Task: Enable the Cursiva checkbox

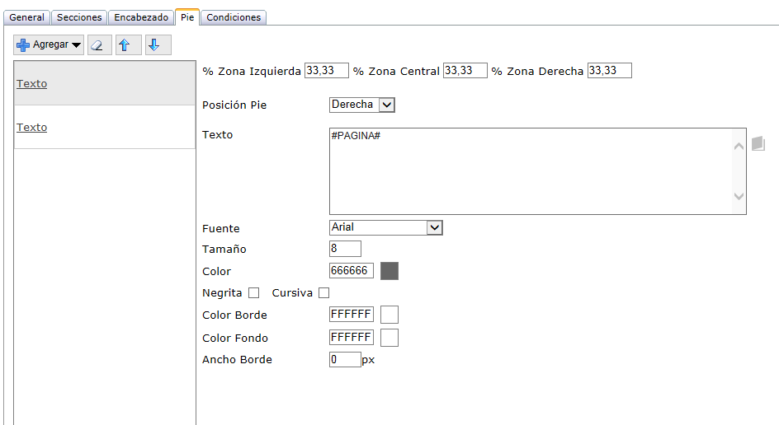Action: coord(323,292)
